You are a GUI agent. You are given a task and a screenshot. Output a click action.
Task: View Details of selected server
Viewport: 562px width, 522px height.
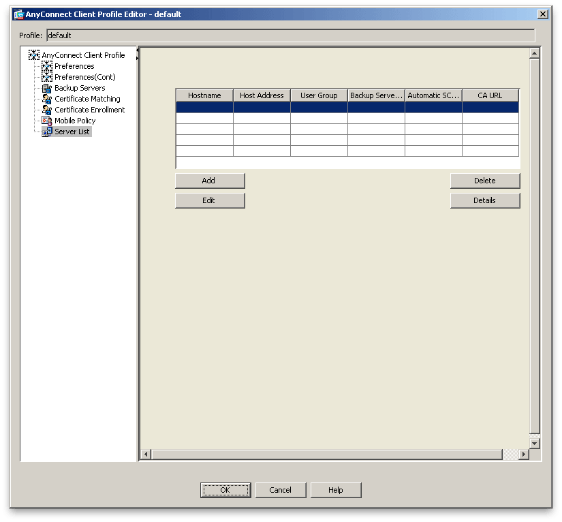pyautogui.click(x=485, y=200)
